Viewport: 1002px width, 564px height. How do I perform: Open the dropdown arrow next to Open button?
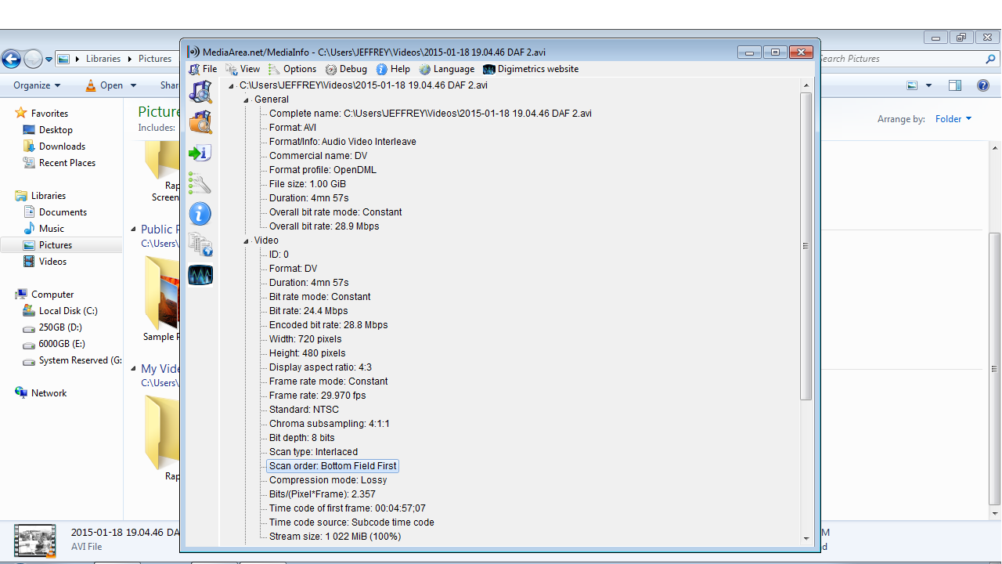click(133, 85)
